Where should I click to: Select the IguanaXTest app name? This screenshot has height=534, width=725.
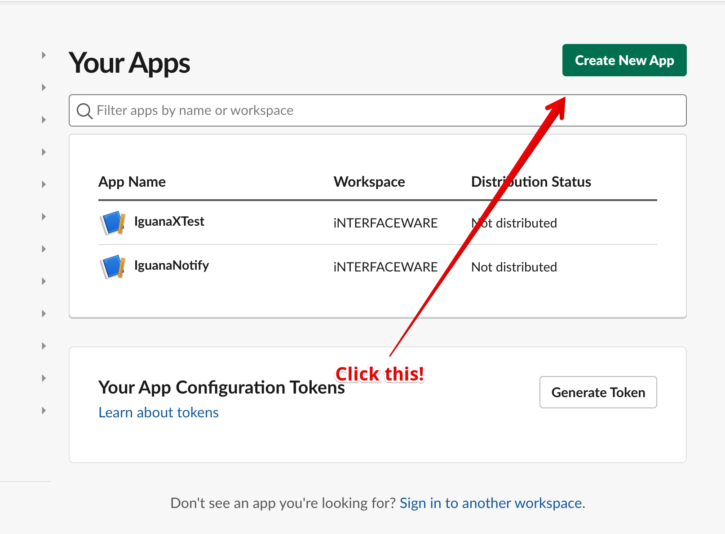coord(169,221)
